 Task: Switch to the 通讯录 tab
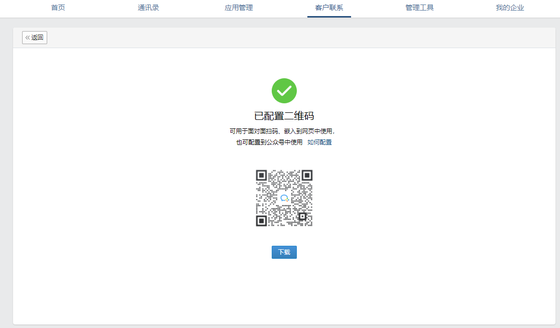(149, 8)
